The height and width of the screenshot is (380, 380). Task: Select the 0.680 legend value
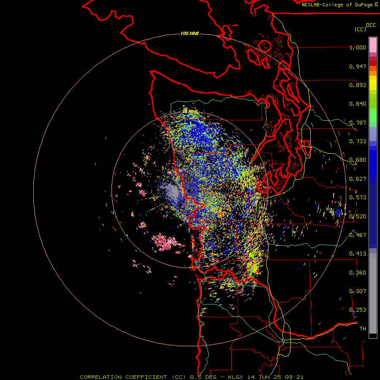pyautogui.click(x=358, y=160)
